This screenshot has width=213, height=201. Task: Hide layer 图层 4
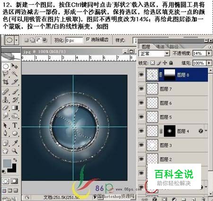click(142, 131)
